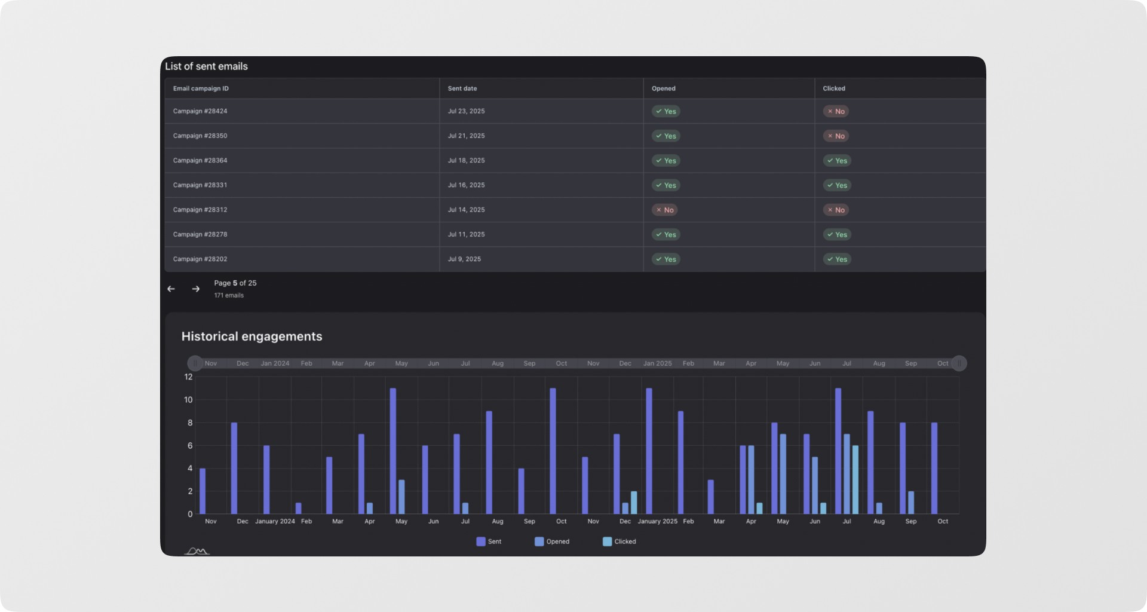Select the July 2025 Sent bar
The width and height of the screenshot is (1147, 612).
838,451
